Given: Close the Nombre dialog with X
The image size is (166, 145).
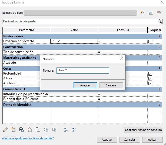Looking at the screenshot, I should click(121, 59).
